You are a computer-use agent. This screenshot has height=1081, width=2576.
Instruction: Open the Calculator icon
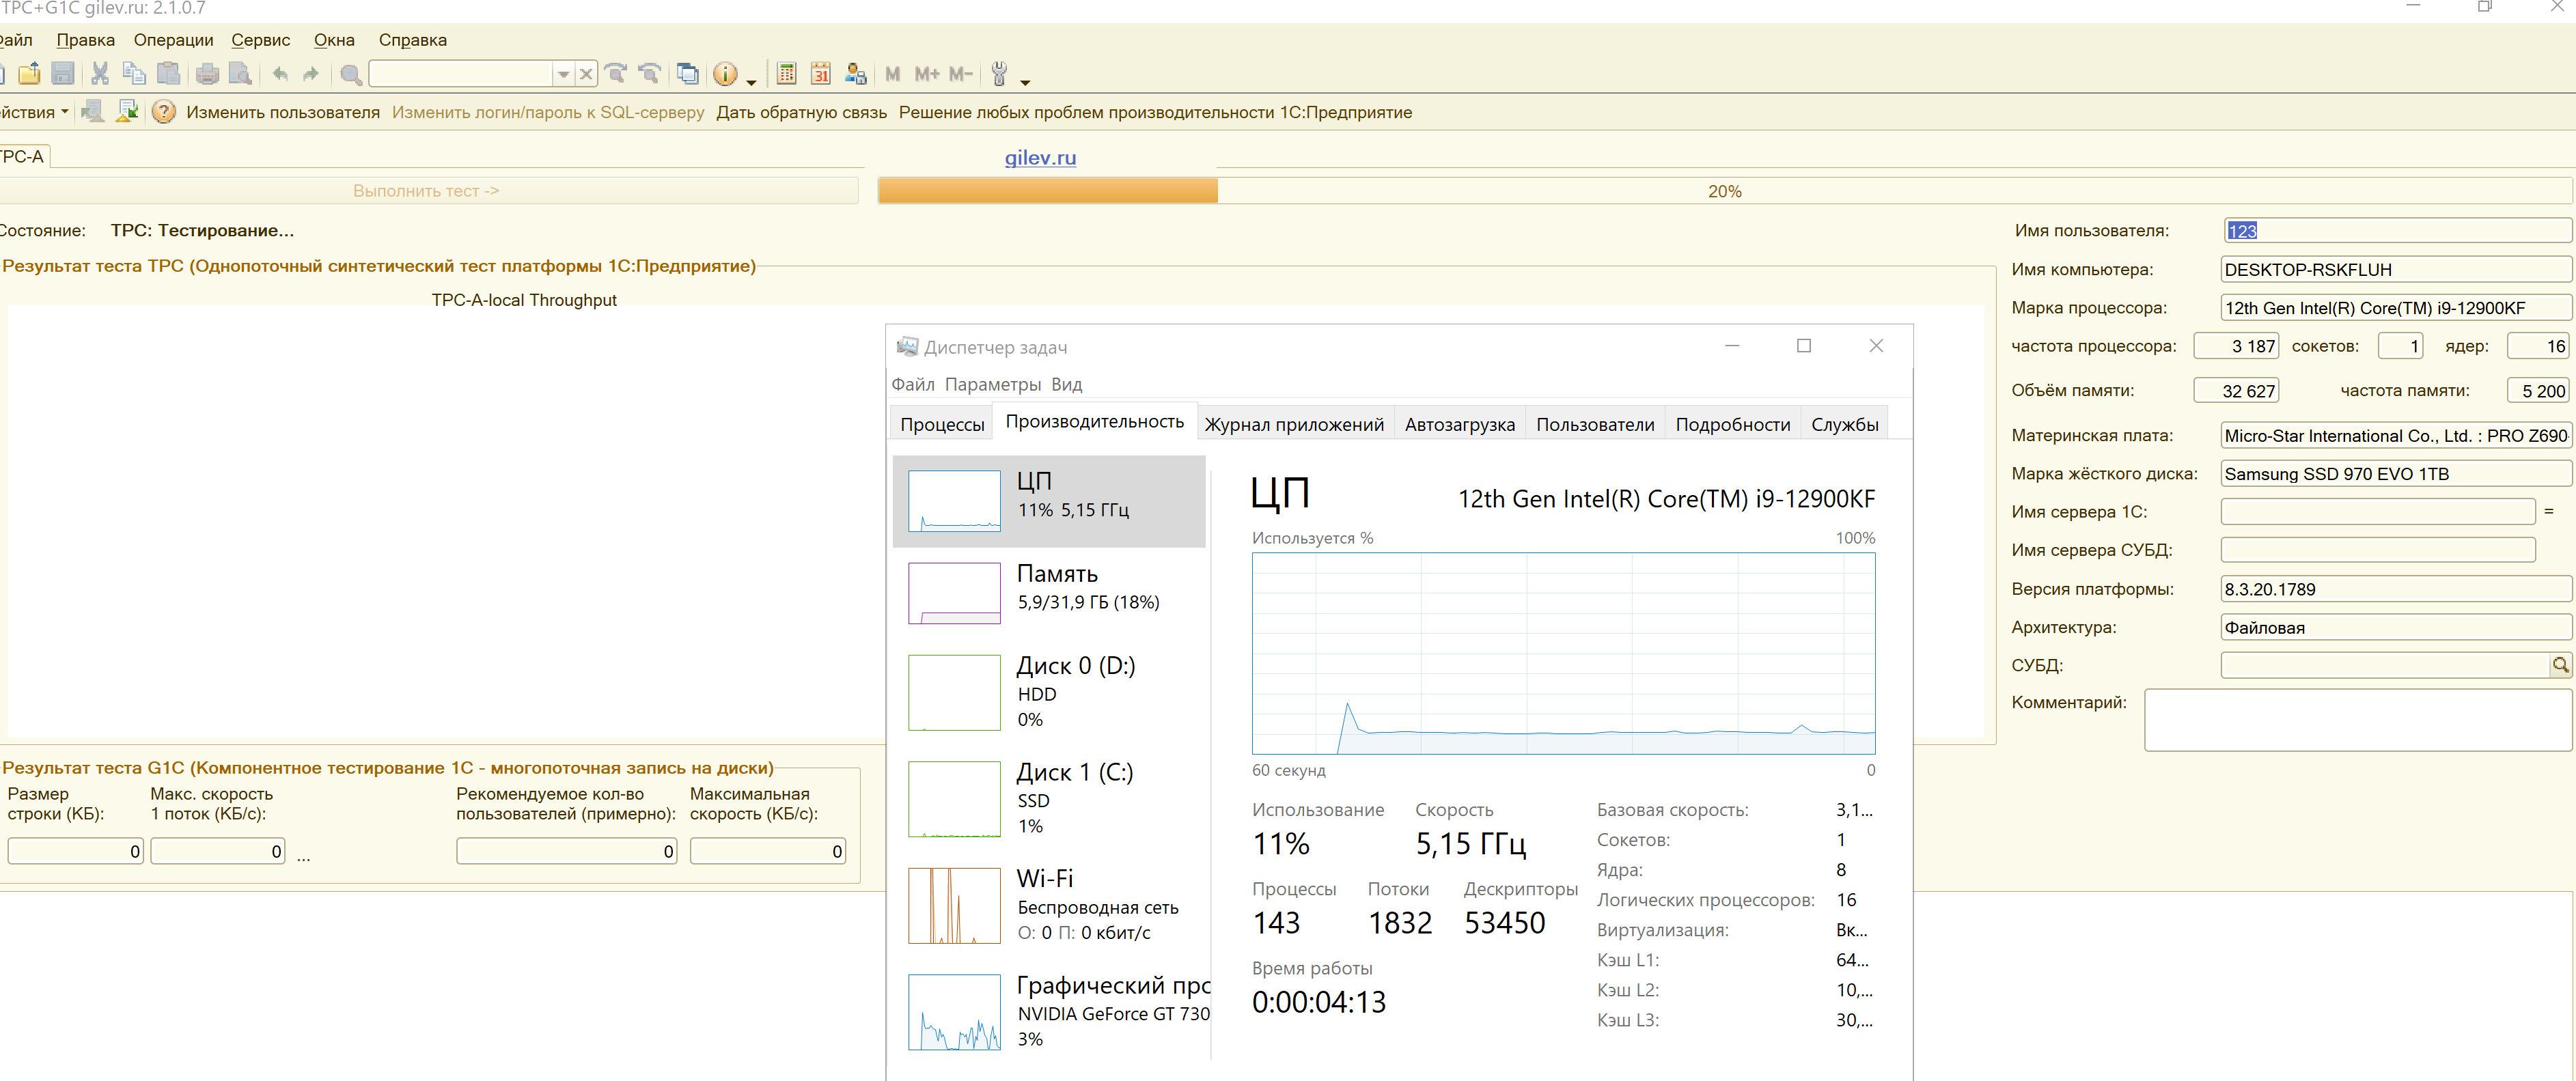click(x=786, y=73)
